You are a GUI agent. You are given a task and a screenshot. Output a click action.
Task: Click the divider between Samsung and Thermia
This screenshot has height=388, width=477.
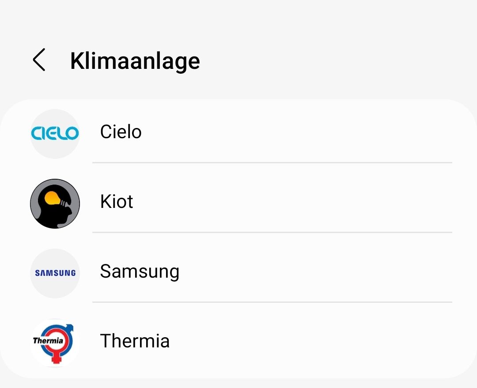click(x=272, y=302)
